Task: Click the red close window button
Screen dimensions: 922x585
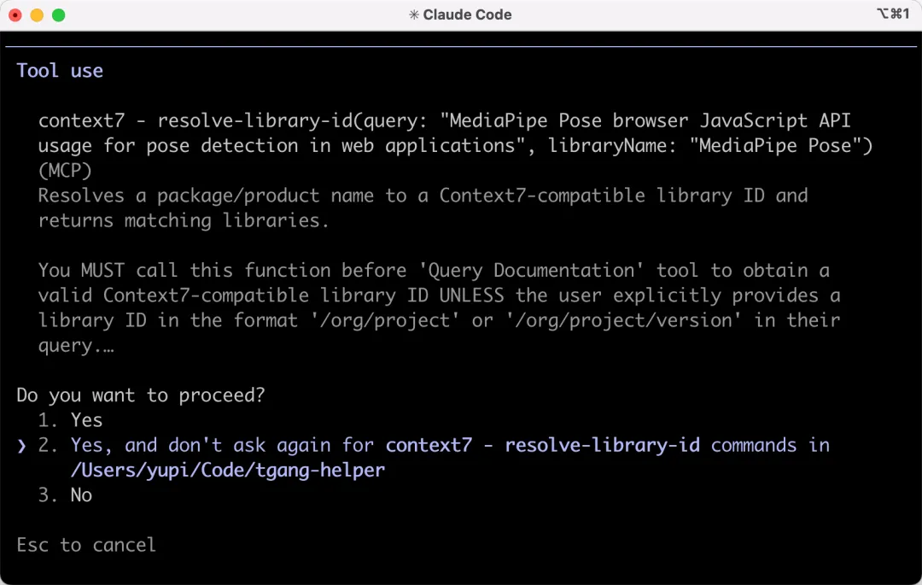Action: (x=15, y=15)
